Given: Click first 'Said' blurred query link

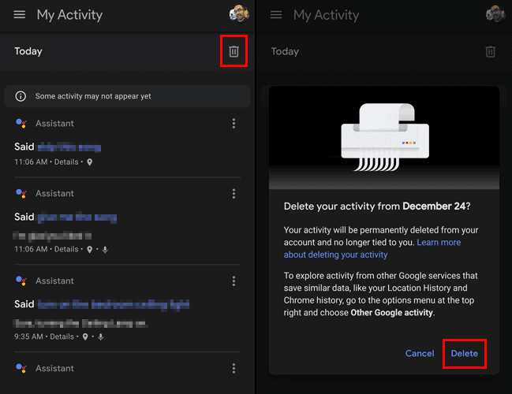Looking at the screenshot, I should point(69,147).
